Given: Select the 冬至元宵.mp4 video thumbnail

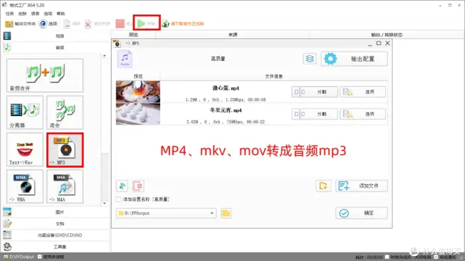Looking at the screenshot, I should 138,114.
